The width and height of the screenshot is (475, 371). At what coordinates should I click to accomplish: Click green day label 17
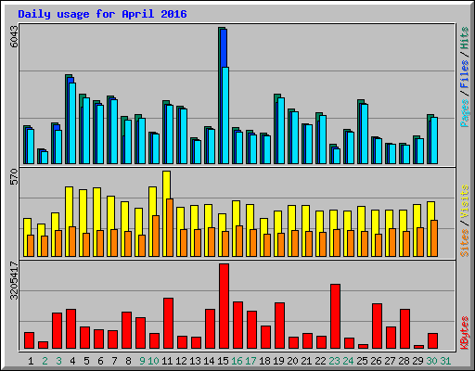(x=250, y=361)
